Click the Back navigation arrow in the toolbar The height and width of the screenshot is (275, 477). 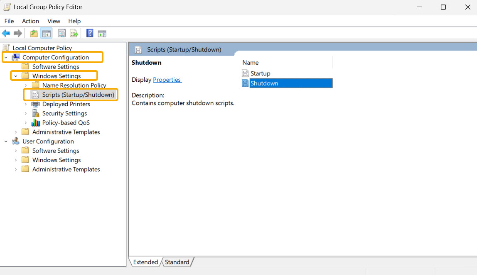coord(6,33)
